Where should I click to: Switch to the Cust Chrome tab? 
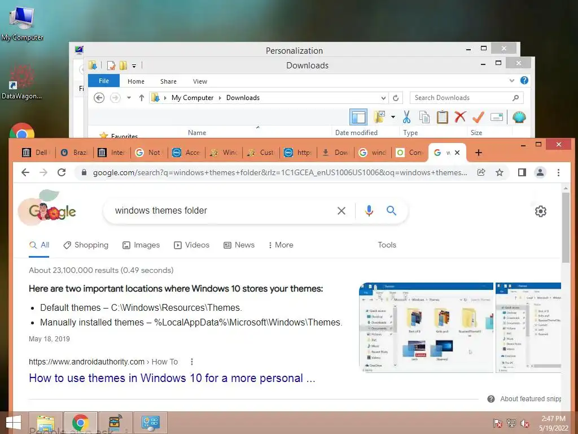point(261,153)
